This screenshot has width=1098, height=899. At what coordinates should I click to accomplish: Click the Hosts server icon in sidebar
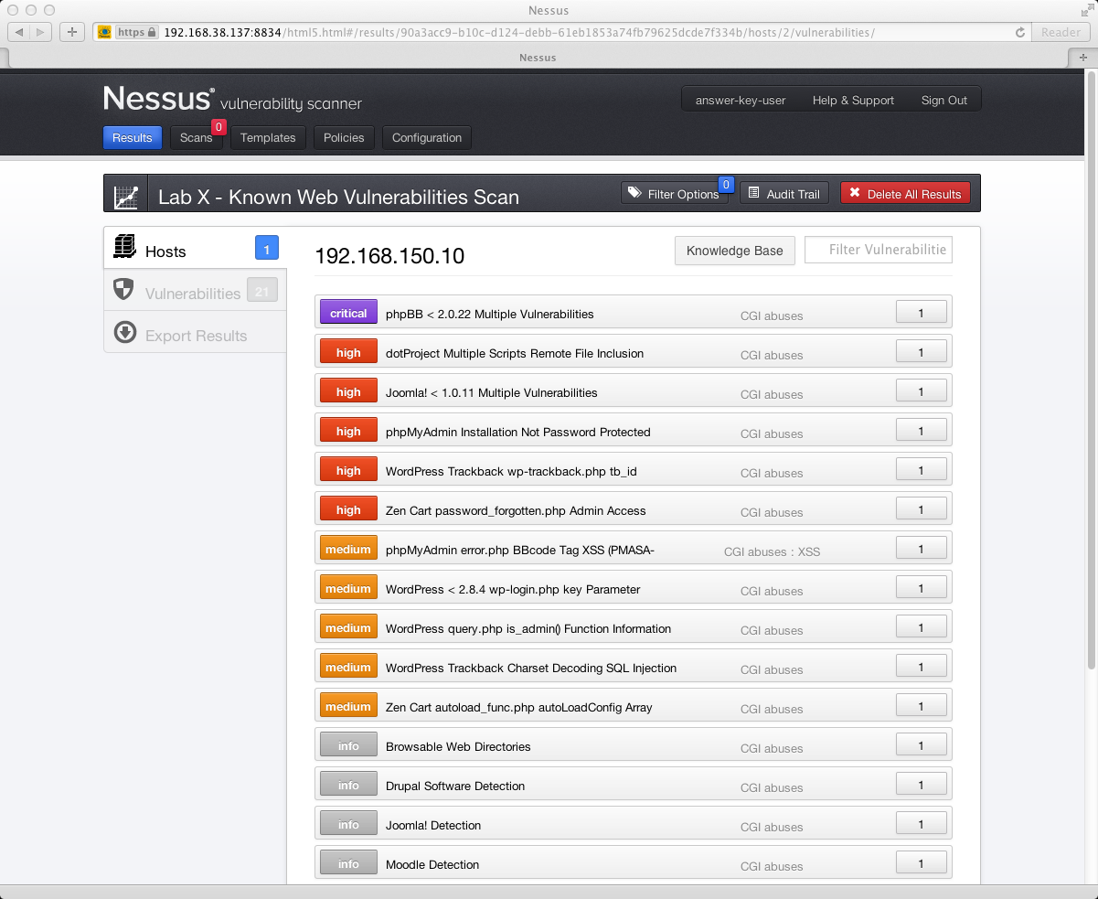pos(124,246)
